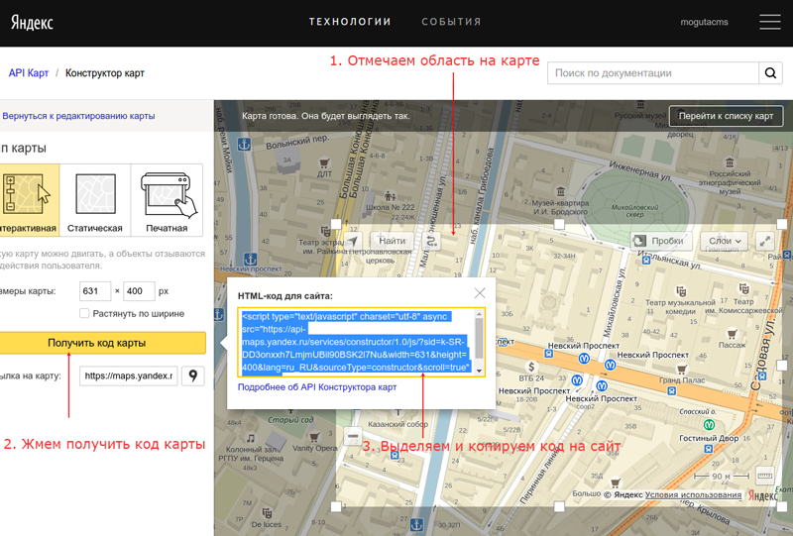Toggle Пробки traffic layer
The width and height of the screenshot is (793, 536).
coord(658,241)
